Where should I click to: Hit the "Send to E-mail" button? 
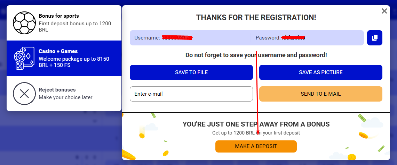[320, 94]
